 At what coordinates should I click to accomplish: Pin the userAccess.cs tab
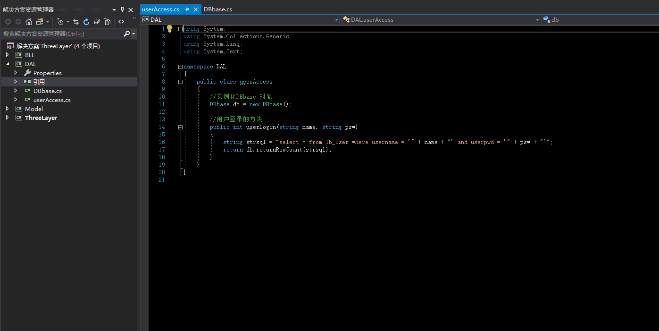pos(187,9)
